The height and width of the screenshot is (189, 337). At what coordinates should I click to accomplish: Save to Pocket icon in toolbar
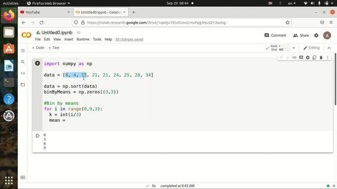tap(322, 23)
